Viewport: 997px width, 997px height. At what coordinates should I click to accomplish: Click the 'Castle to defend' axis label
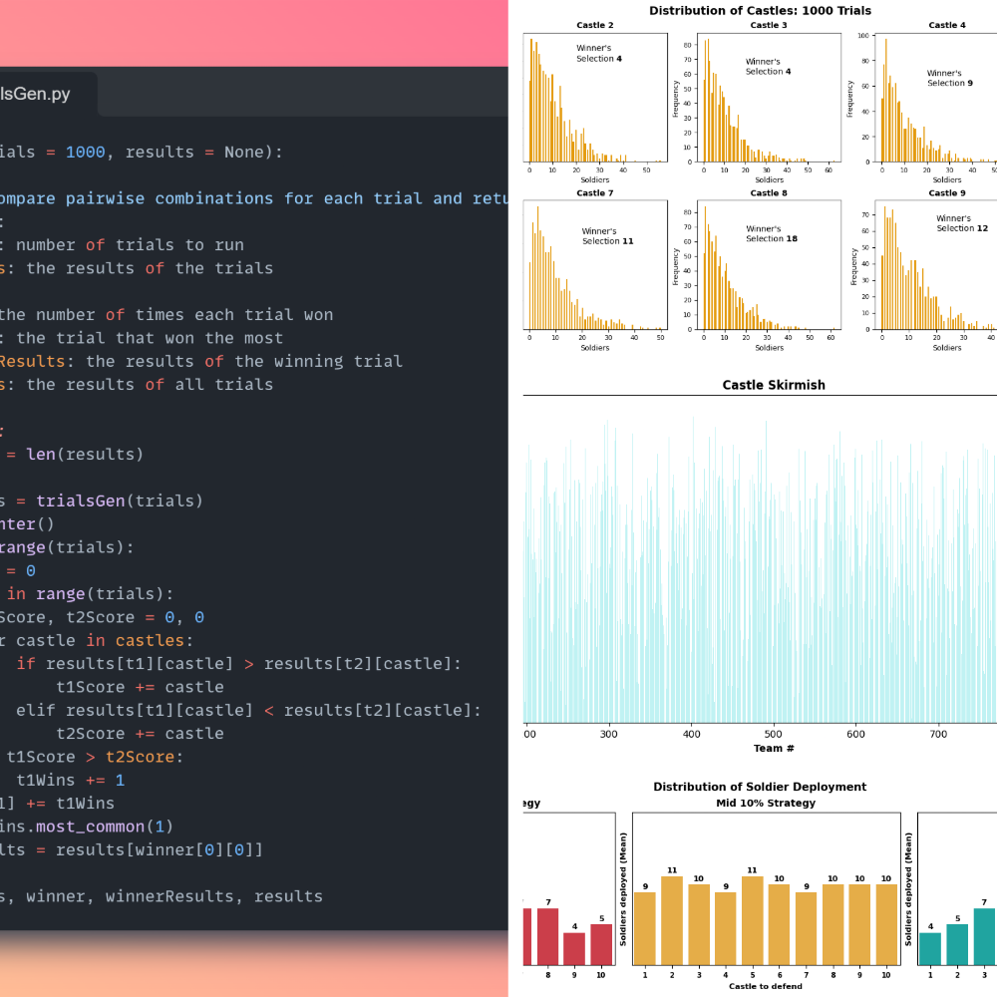(x=766, y=985)
